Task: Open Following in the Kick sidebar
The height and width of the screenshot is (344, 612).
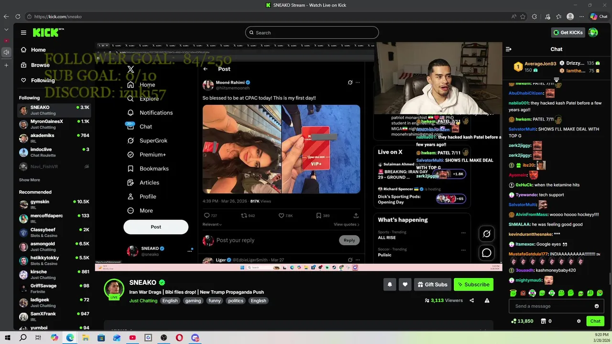Action: 38,80
